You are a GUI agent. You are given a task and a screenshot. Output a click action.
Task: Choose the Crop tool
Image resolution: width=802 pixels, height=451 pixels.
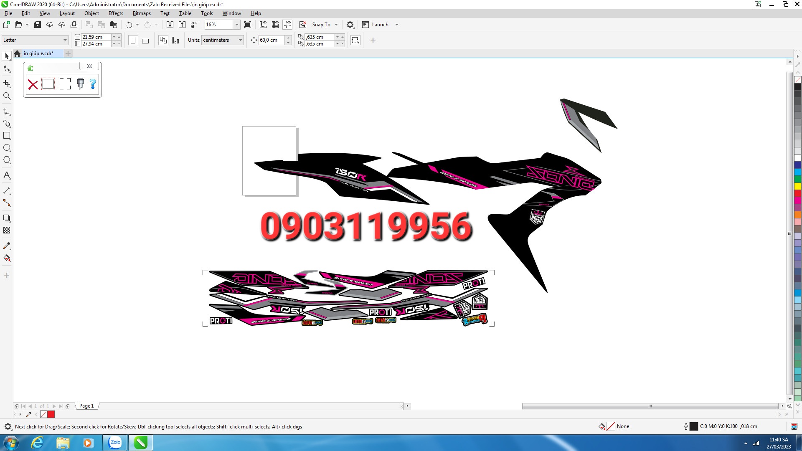click(x=7, y=84)
